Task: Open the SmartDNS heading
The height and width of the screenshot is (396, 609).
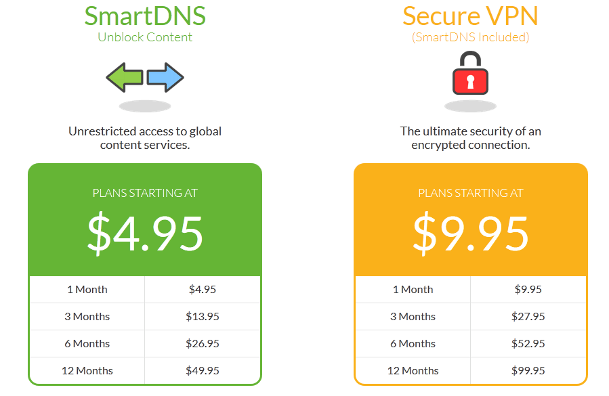Action: point(145,16)
